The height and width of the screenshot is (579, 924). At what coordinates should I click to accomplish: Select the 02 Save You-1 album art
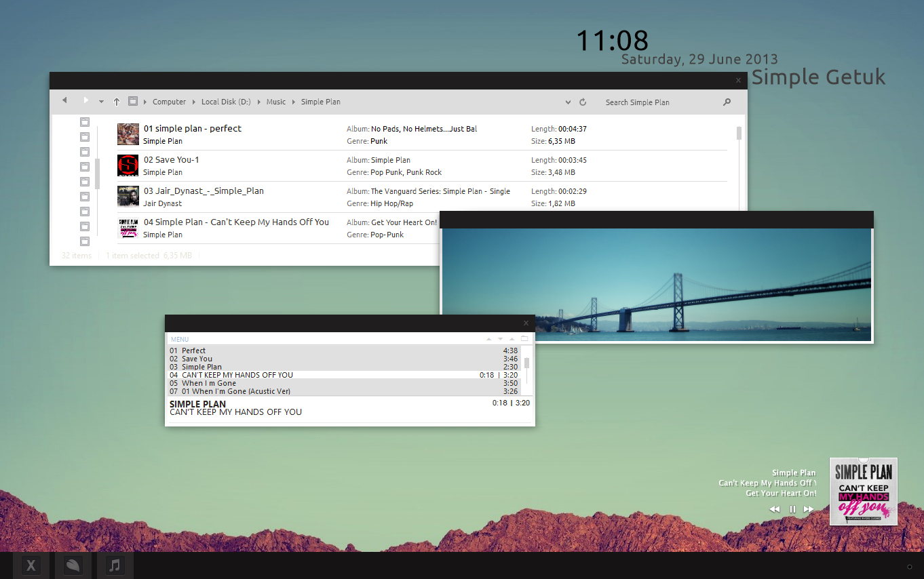[128, 165]
